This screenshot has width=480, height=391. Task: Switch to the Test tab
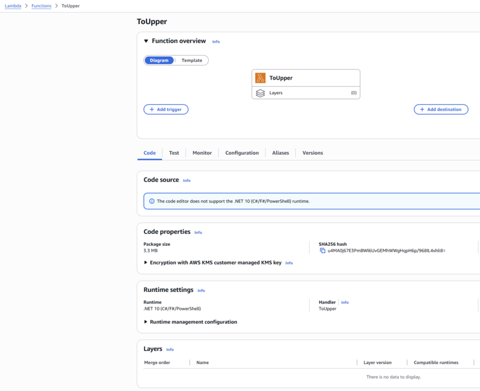pos(174,153)
